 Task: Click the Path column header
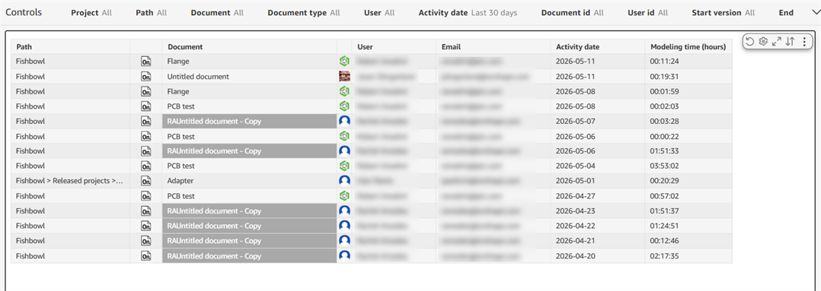pyautogui.click(x=70, y=46)
